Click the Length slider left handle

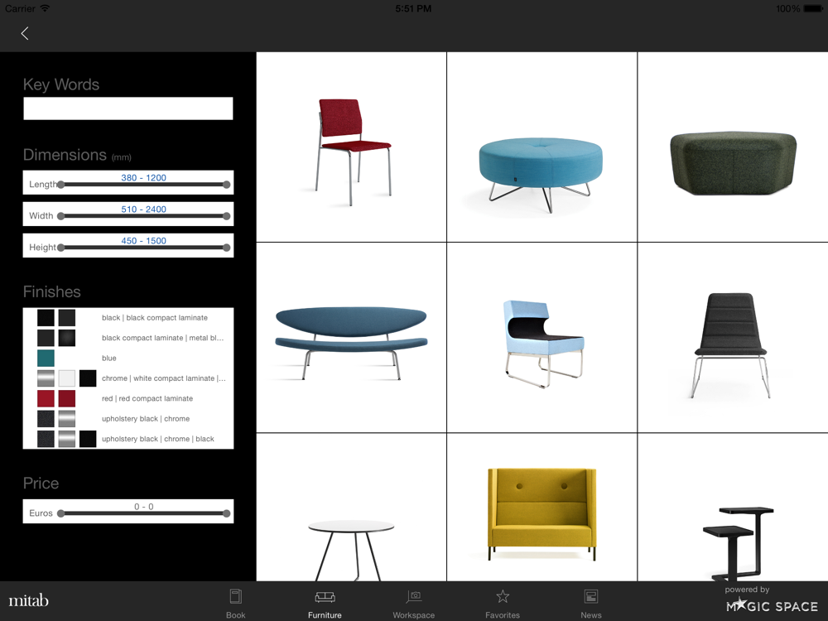pyautogui.click(x=60, y=185)
